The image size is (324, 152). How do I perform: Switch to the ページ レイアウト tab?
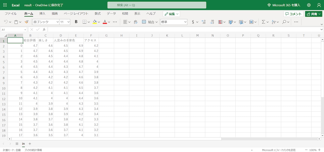[x=76, y=14]
